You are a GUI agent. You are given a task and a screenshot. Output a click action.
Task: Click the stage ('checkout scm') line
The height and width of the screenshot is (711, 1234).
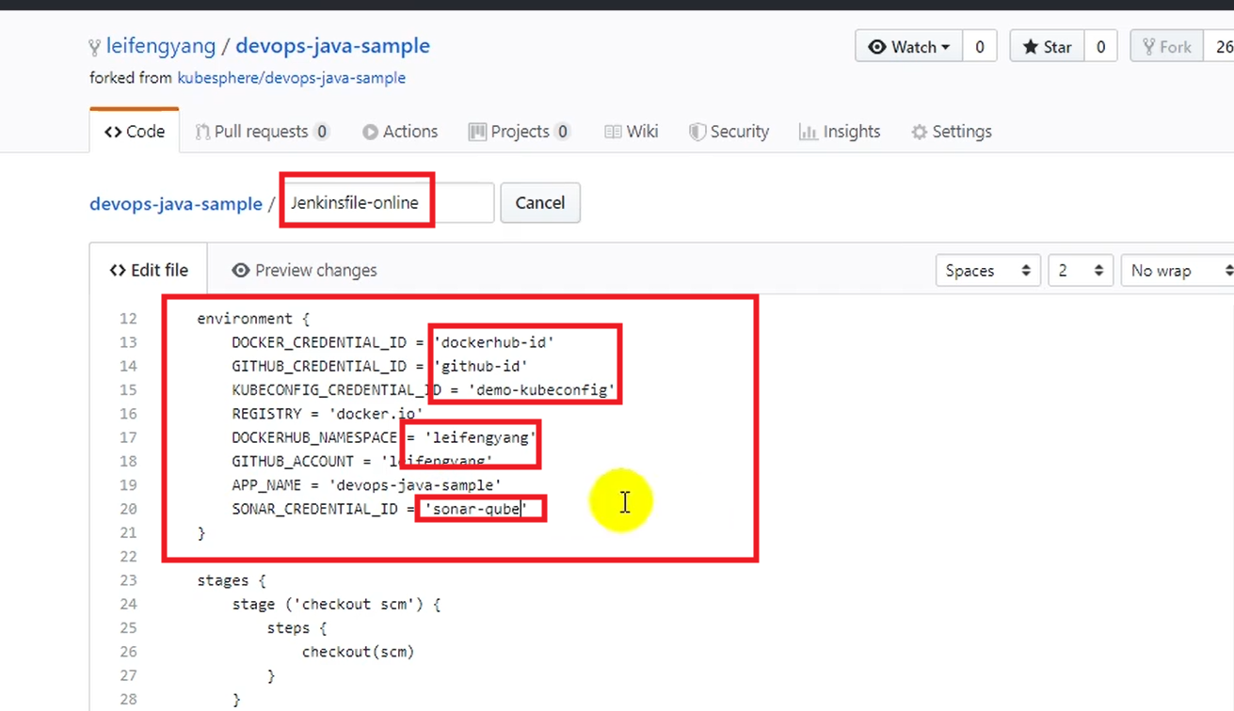(336, 604)
